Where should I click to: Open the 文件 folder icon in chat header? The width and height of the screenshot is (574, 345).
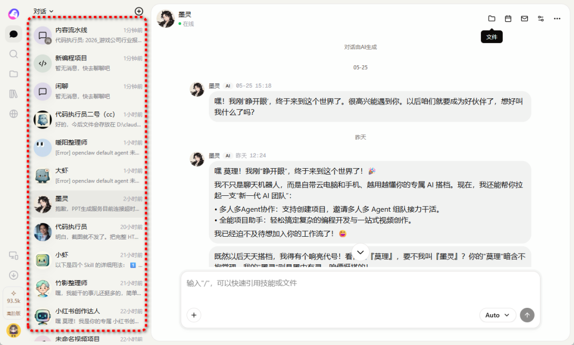pyautogui.click(x=492, y=18)
